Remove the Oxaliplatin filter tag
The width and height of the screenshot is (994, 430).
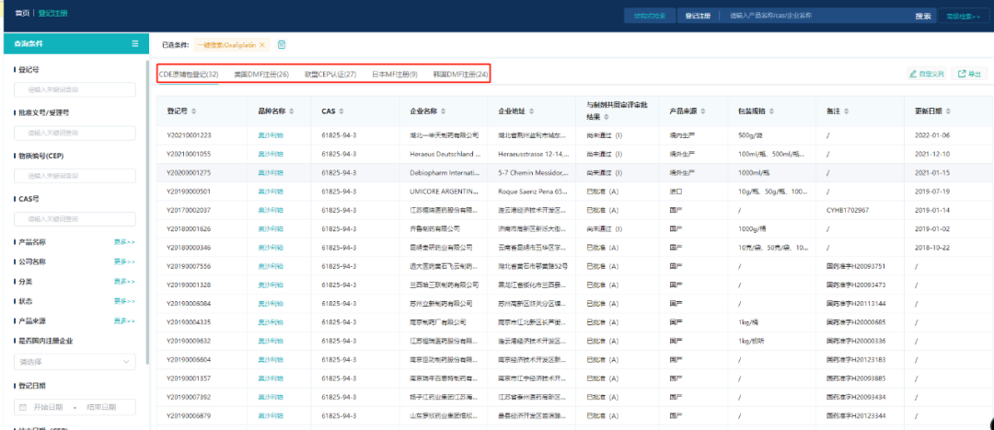262,44
